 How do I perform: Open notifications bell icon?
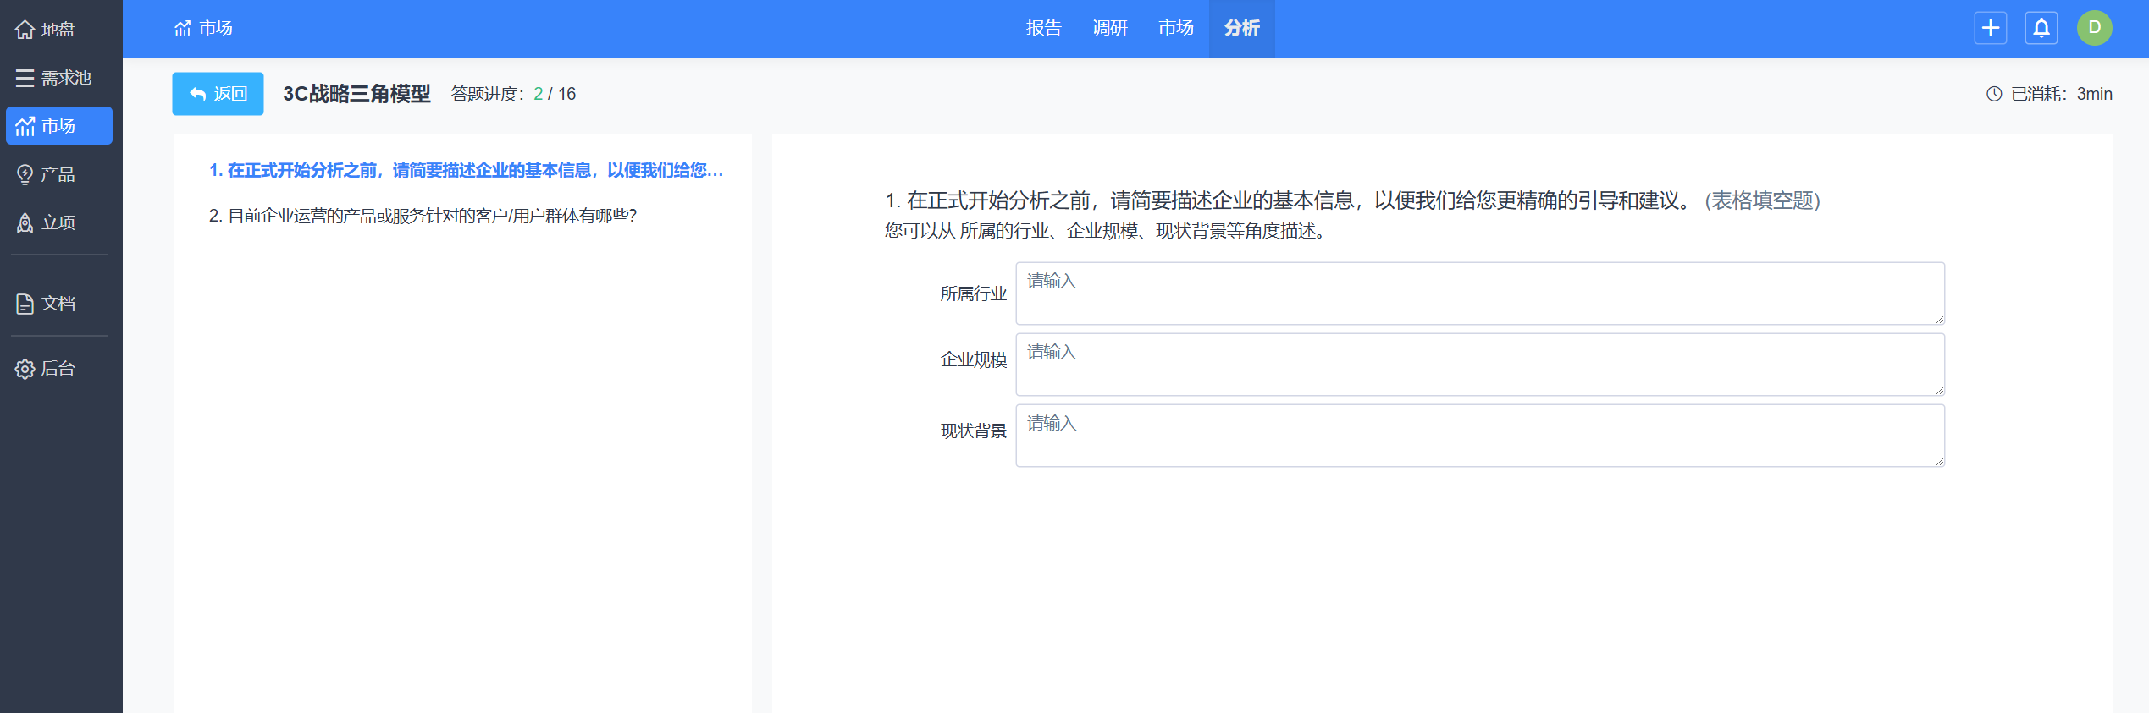pyautogui.click(x=2041, y=28)
